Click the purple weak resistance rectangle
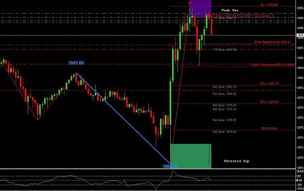The height and width of the screenshot is (191, 304). [200, 9]
